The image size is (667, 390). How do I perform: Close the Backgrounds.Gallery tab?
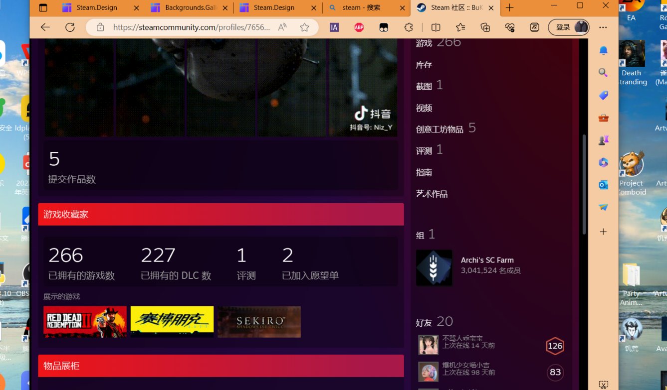225,7
